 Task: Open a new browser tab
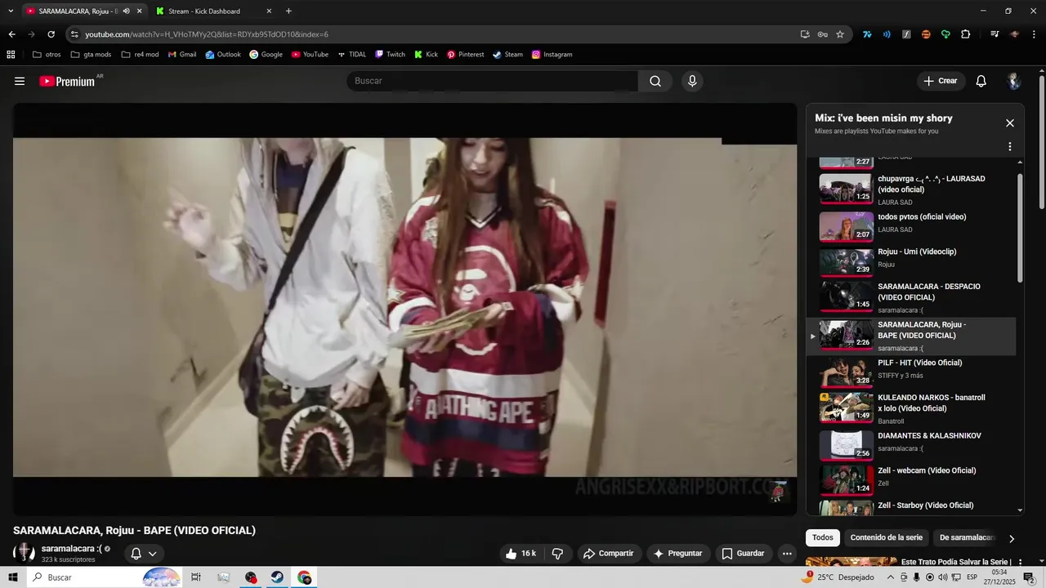288,11
